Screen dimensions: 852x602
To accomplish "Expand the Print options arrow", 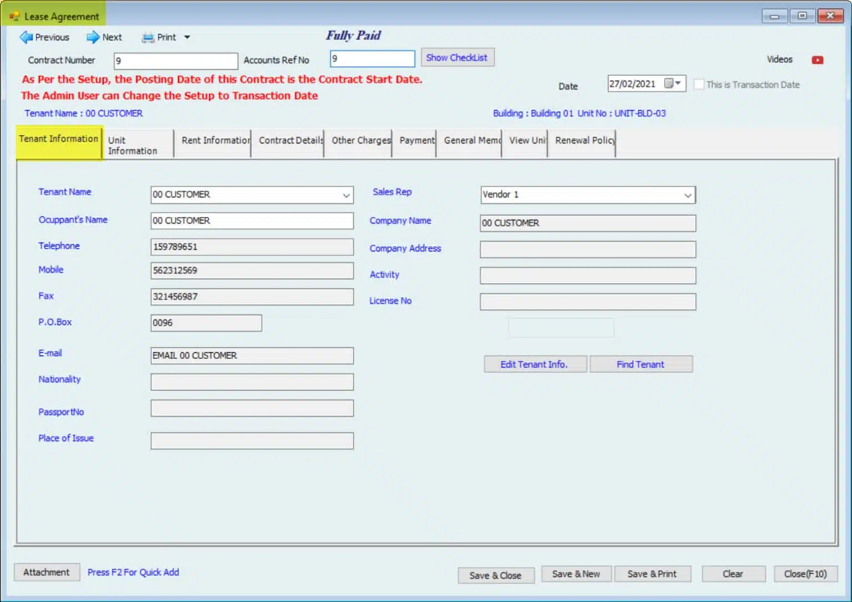I will (187, 37).
